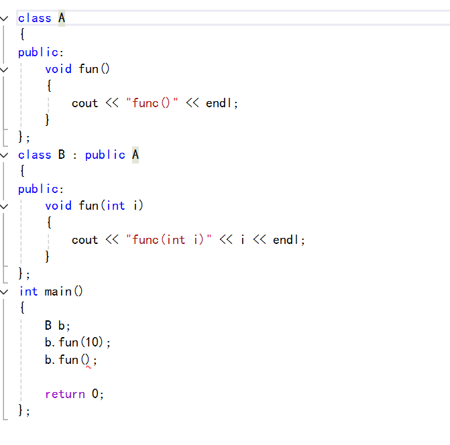Click the 'class B' keyword text
This screenshot has width=450, height=445.
point(42,155)
